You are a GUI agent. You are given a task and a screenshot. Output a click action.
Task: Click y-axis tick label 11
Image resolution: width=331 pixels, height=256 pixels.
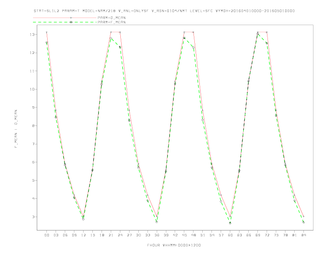click(32, 71)
